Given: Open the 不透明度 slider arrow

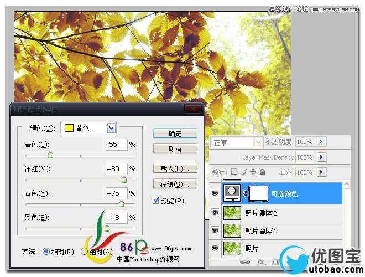Looking at the screenshot, I should (x=321, y=141).
